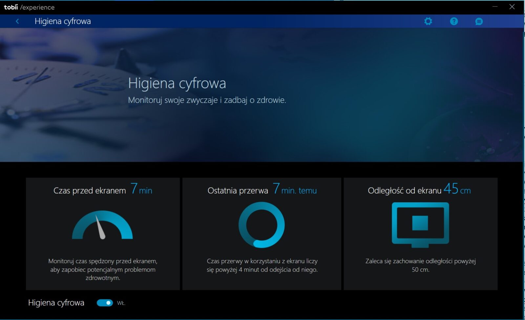Screen dimensions: 525x320
Task: Click the Higiena cyfrowa label beside the switch
Action: (x=56, y=303)
